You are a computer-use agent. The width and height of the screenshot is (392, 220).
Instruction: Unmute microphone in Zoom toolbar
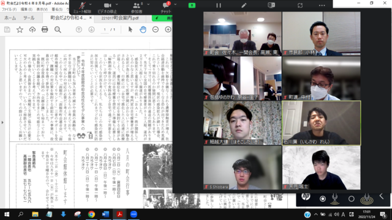click(82, 7)
